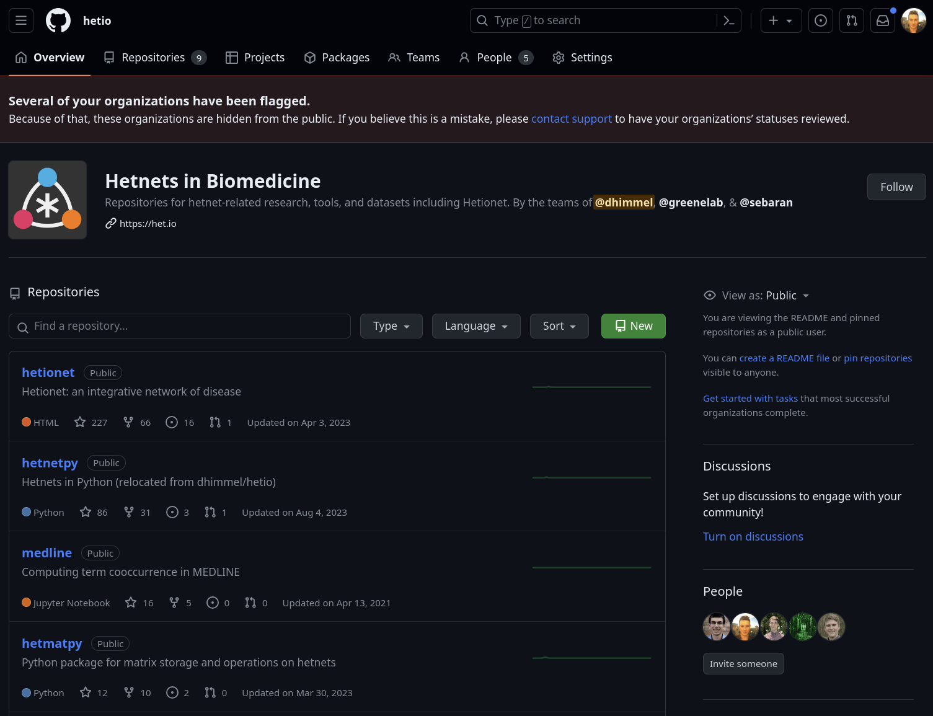The height and width of the screenshot is (716, 933).
Task: Open the https://het.io link
Action: point(148,223)
